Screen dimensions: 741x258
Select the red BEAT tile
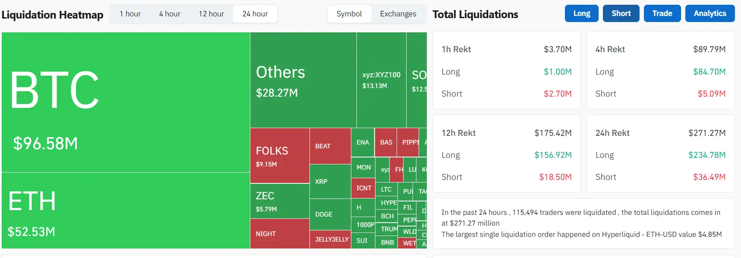[x=330, y=146]
